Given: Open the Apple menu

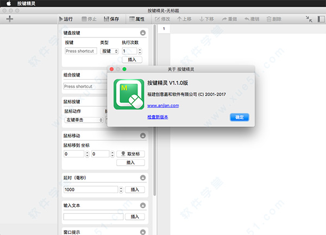Looking at the screenshot, I should [x=9, y=3].
